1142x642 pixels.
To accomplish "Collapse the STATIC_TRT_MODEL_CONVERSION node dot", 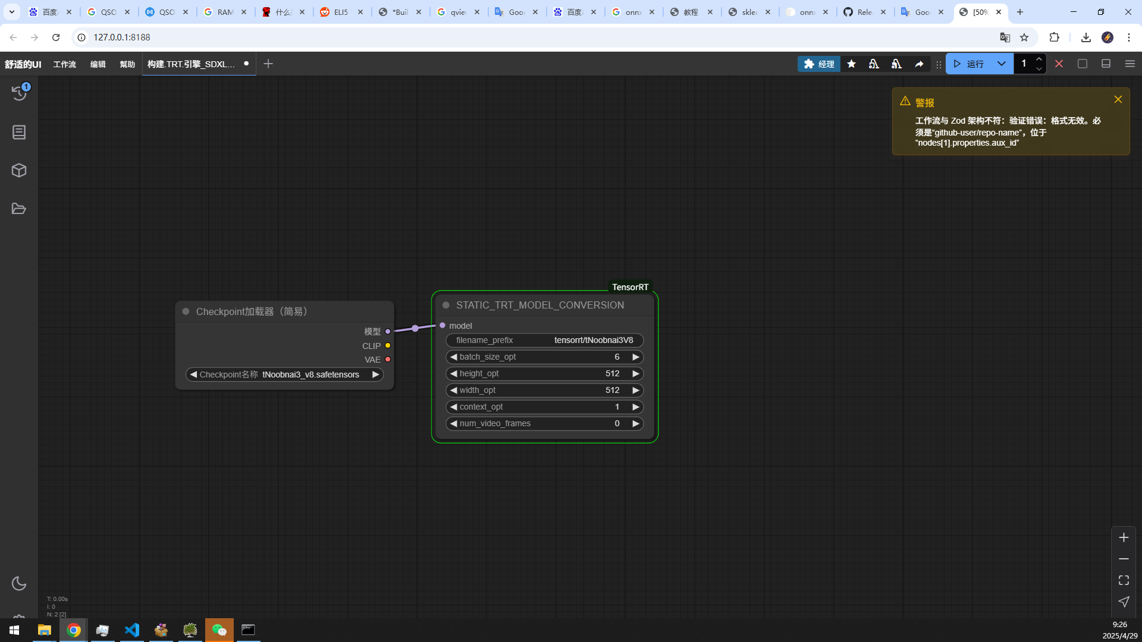I will pyautogui.click(x=446, y=305).
